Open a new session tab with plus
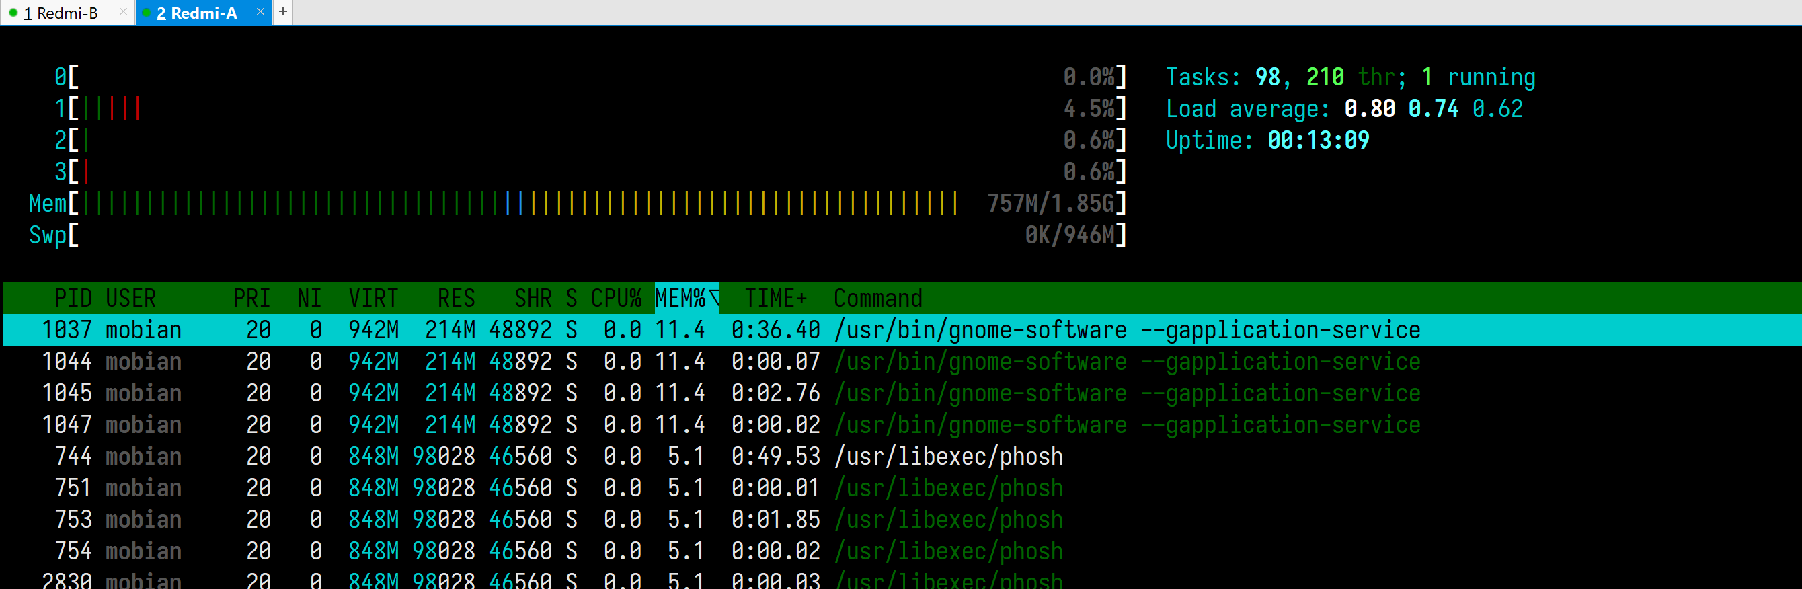The height and width of the screenshot is (589, 1802). click(282, 12)
